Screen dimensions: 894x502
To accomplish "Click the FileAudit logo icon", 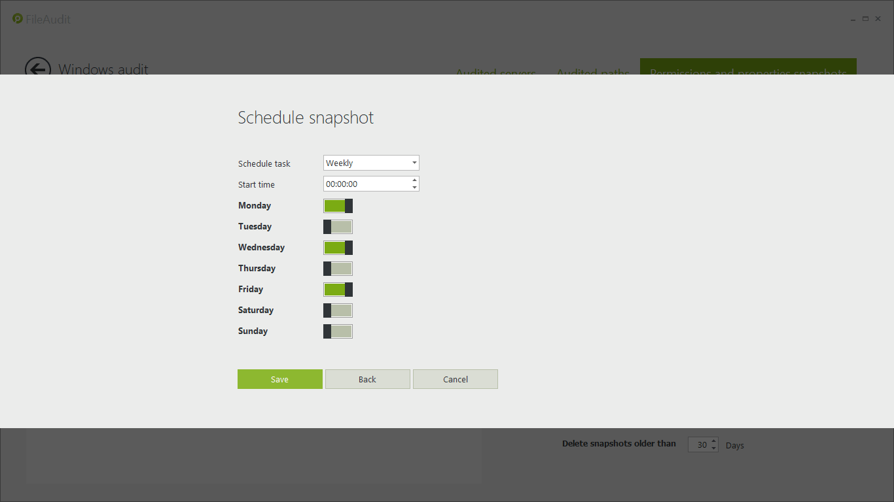I will [x=18, y=19].
